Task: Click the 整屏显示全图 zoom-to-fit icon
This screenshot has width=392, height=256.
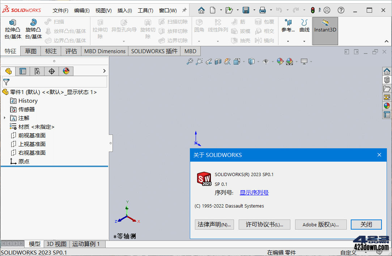Action: pyautogui.click(x=190, y=61)
